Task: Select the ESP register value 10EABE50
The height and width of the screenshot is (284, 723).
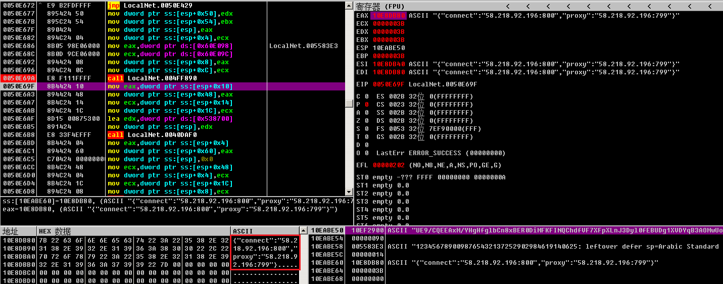Action: coord(389,48)
